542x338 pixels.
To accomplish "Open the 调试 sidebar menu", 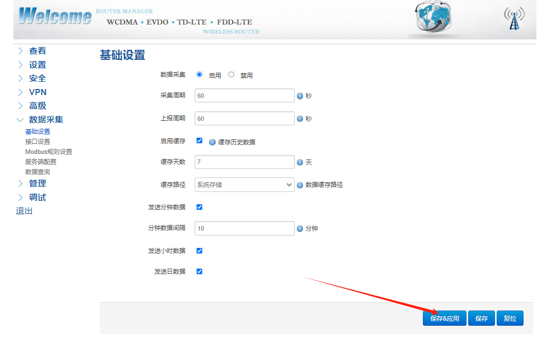I will [37, 197].
